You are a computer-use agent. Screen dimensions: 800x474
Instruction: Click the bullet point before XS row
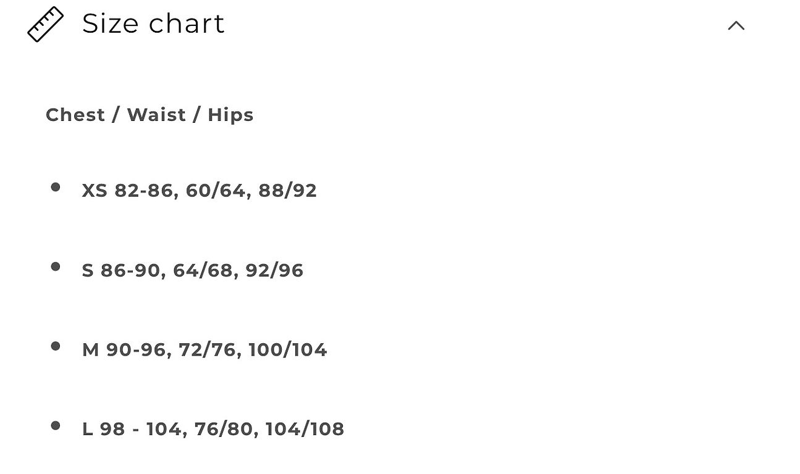pyautogui.click(x=56, y=187)
